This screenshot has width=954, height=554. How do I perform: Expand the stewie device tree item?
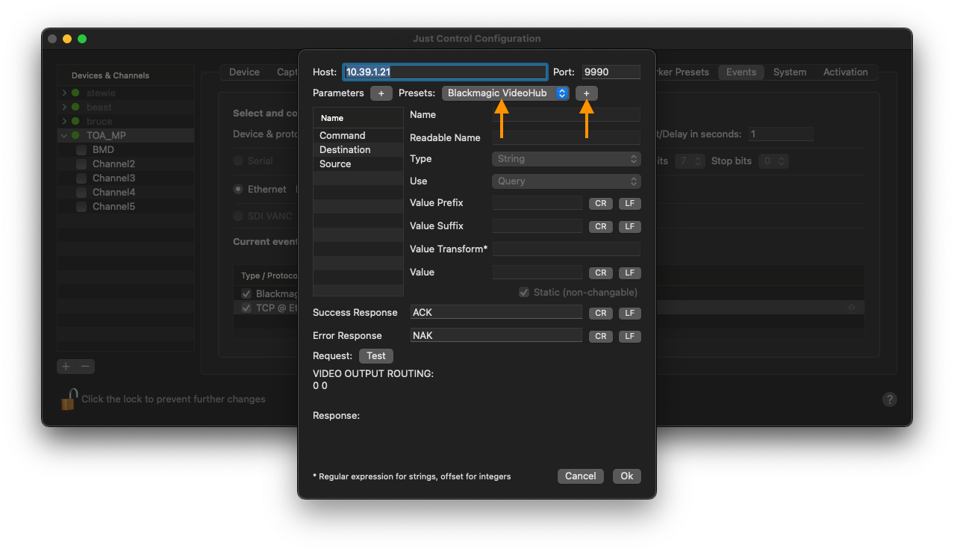[x=64, y=93]
